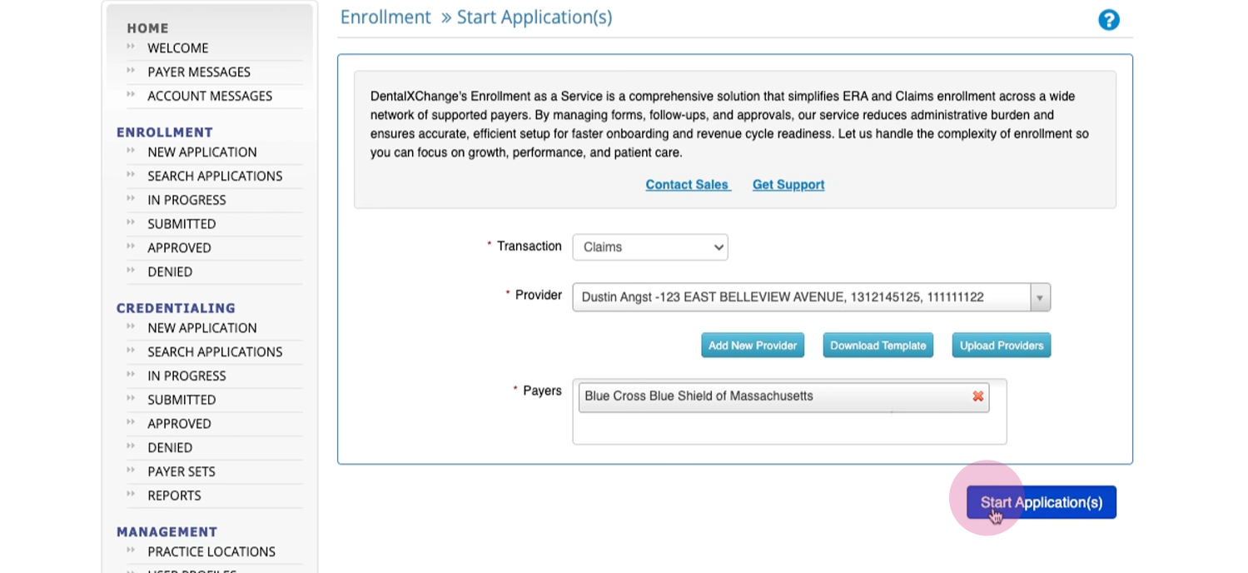Expand the Provider combo box arrow
This screenshot has height=573, width=1248.
point(1040,297)
